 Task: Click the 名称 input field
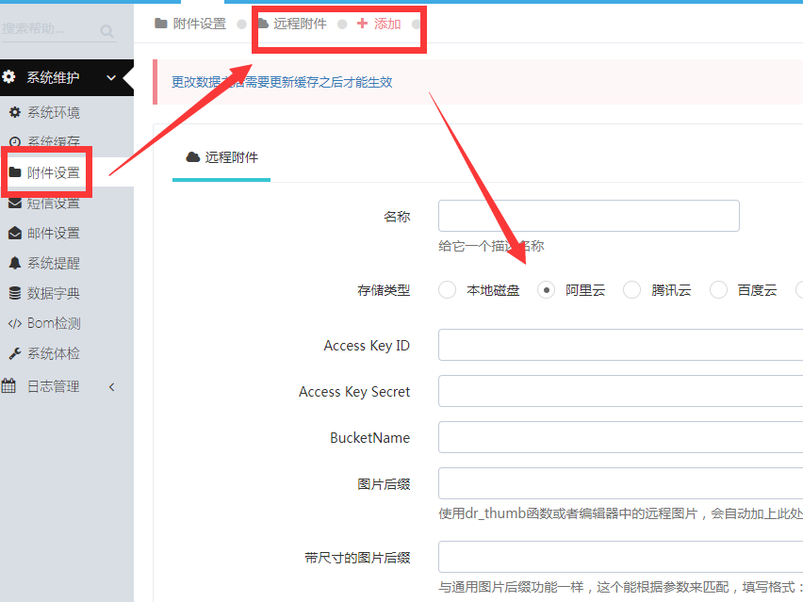[x=588, y=216]
